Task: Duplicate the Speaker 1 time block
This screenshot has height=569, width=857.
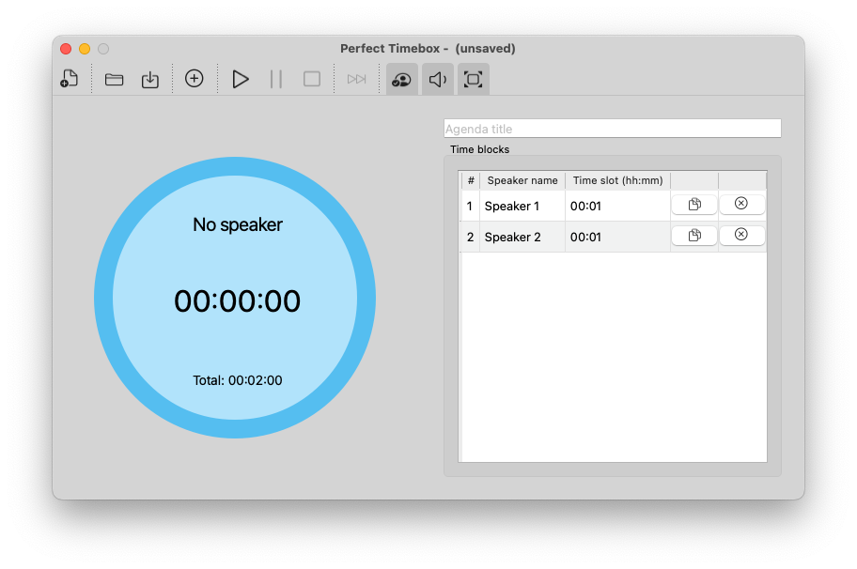Action: [x=694, y=205]
